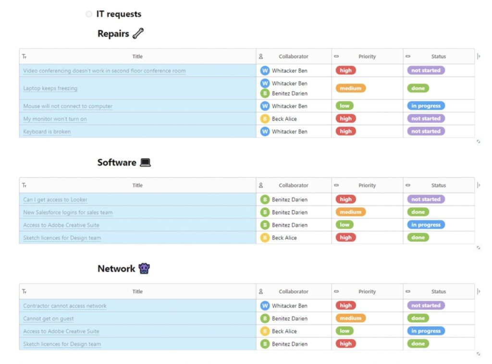This screenshot has width=492, height=364.
Task: Click the wrench icon next to Repairs
Action: (138, 33)
